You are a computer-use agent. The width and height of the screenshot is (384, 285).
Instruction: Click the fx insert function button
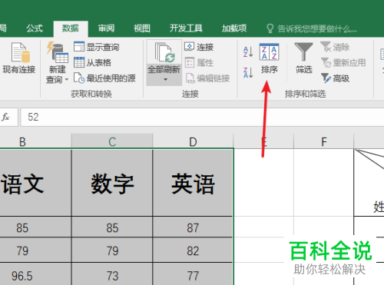pyautogui.click(x=5, y=117)
